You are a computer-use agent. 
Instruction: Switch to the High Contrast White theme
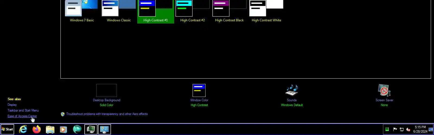pyautogui.click(x=266, y=12)
